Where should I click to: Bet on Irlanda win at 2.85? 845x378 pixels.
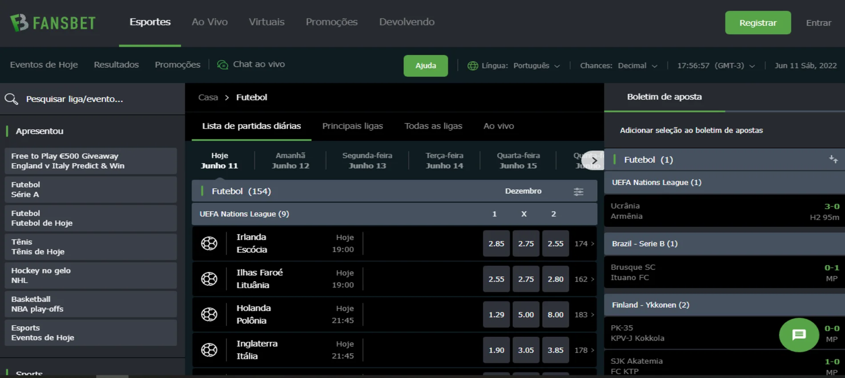496,244
